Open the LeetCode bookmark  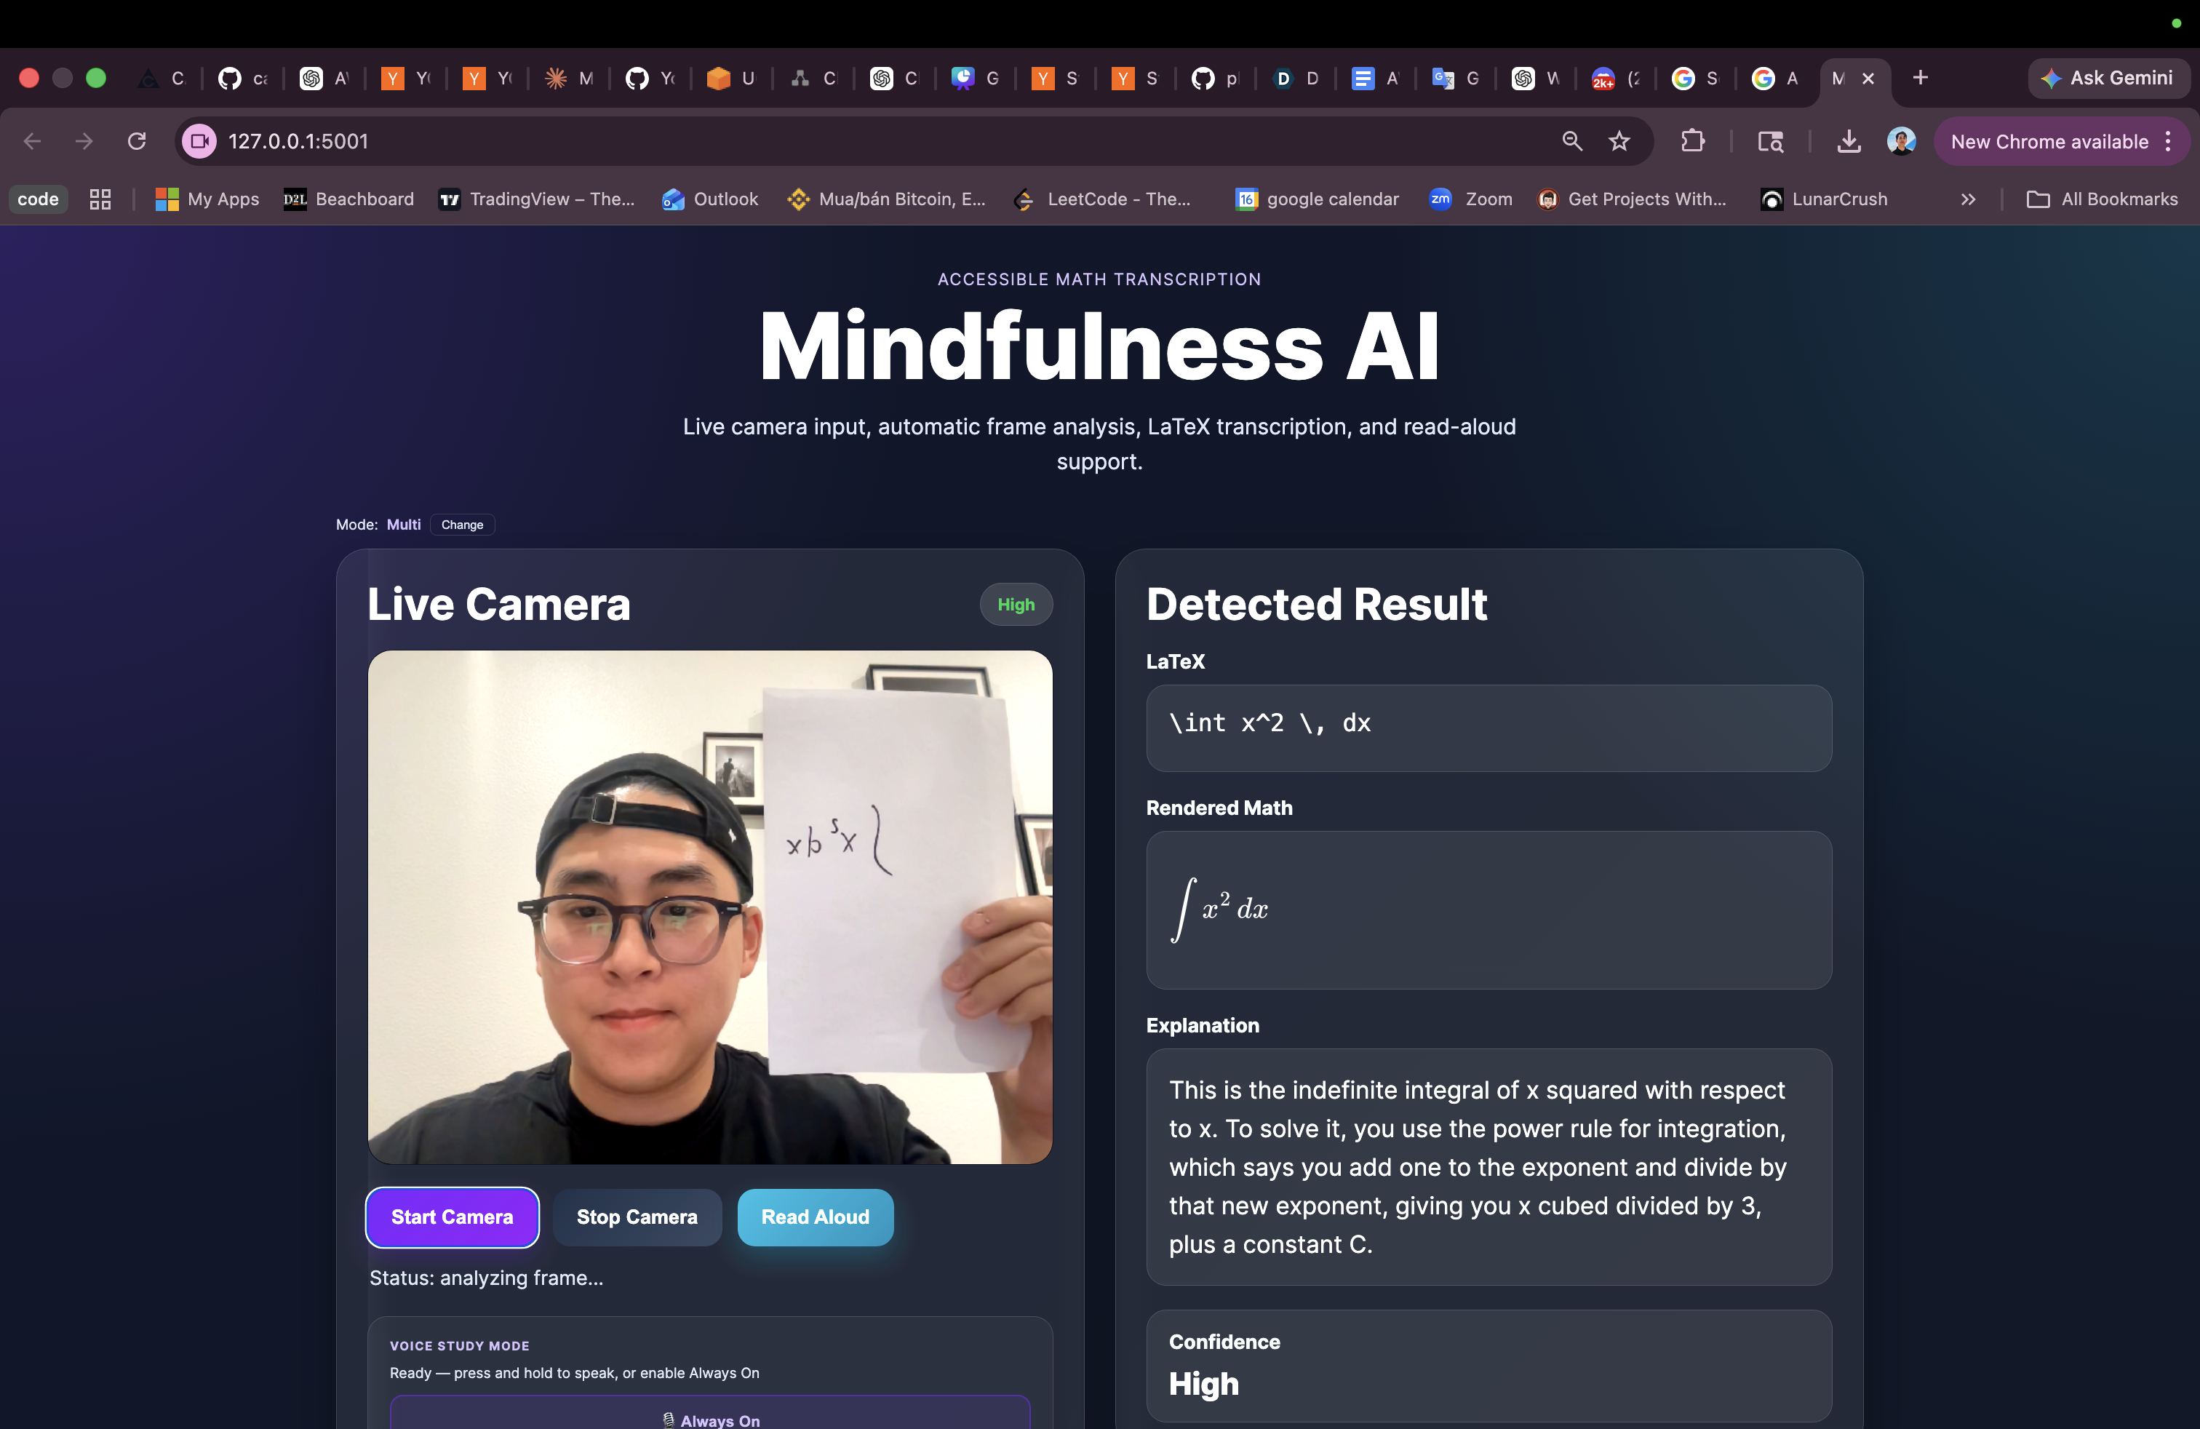tap(1102, 199)
